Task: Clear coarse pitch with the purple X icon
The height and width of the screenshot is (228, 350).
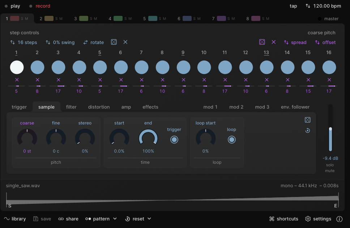Action: tap(274, 42)
